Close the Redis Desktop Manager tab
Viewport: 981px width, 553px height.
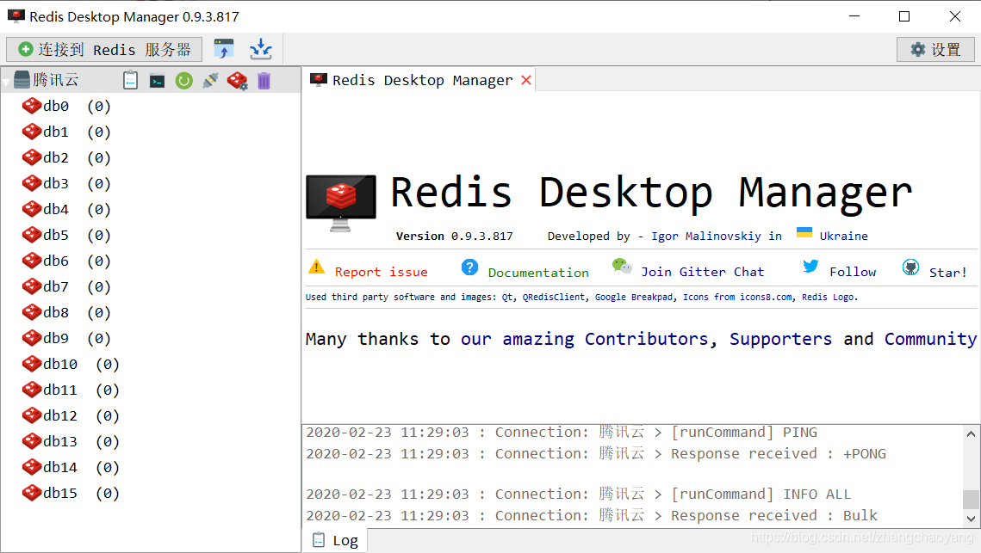(x=526, y=80)
